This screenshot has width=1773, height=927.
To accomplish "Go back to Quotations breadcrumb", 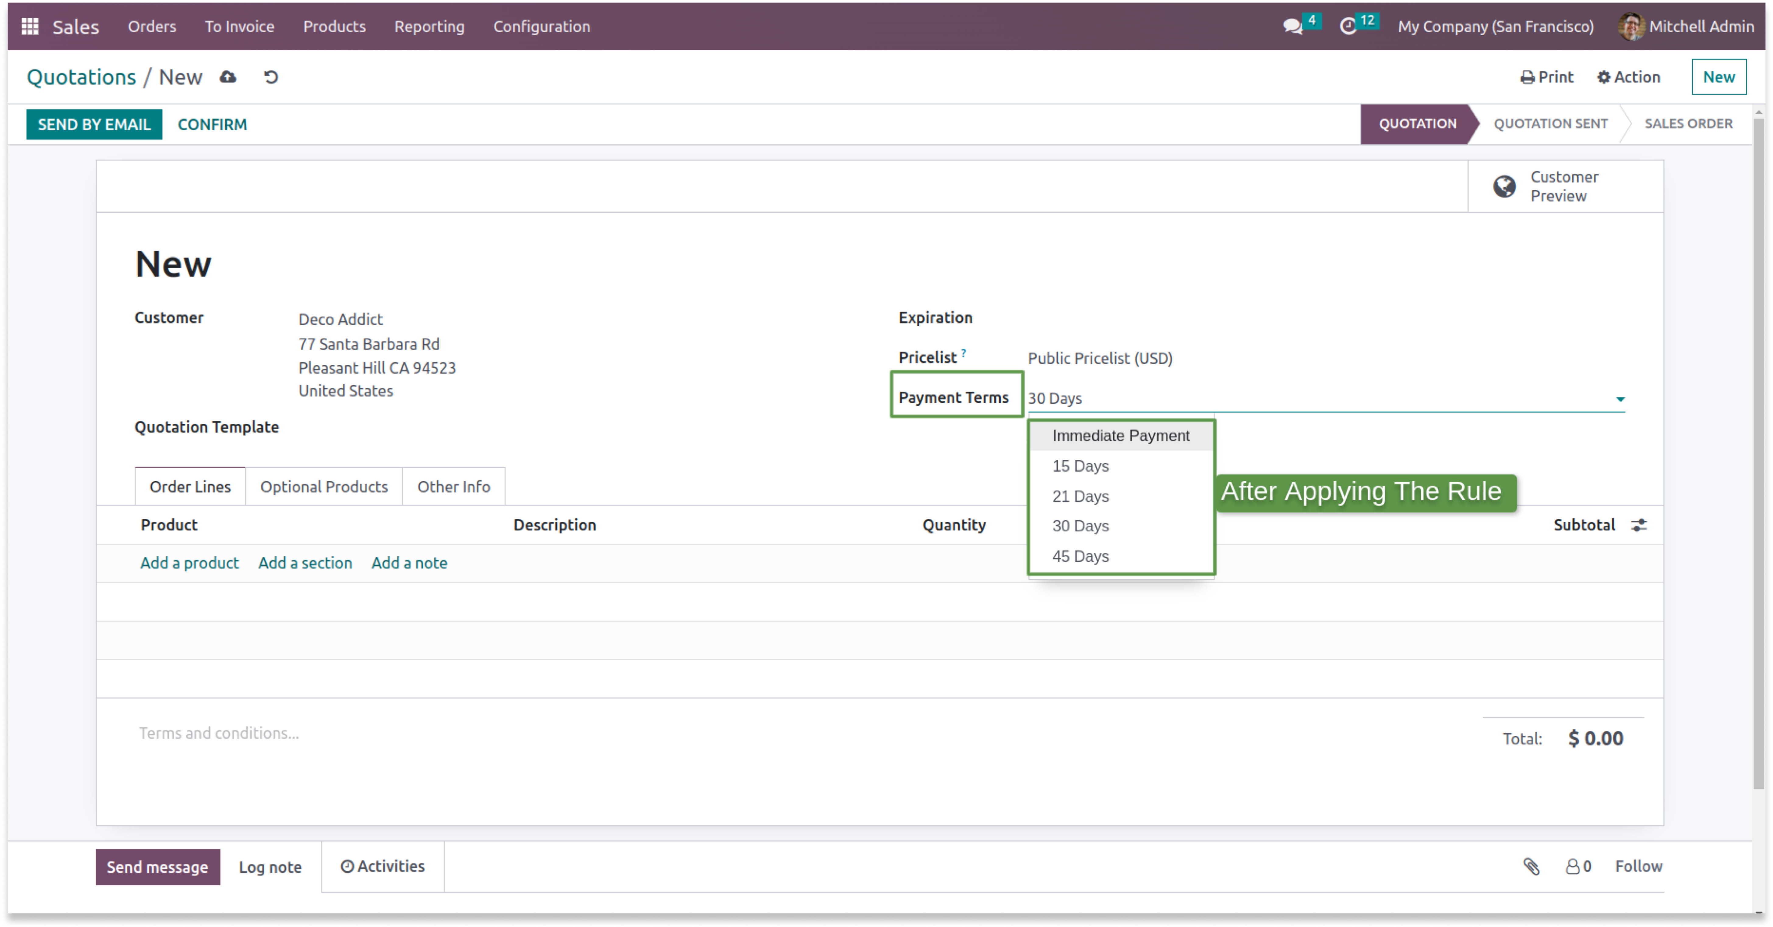I will pyautogui.click(x=81, y=77).
